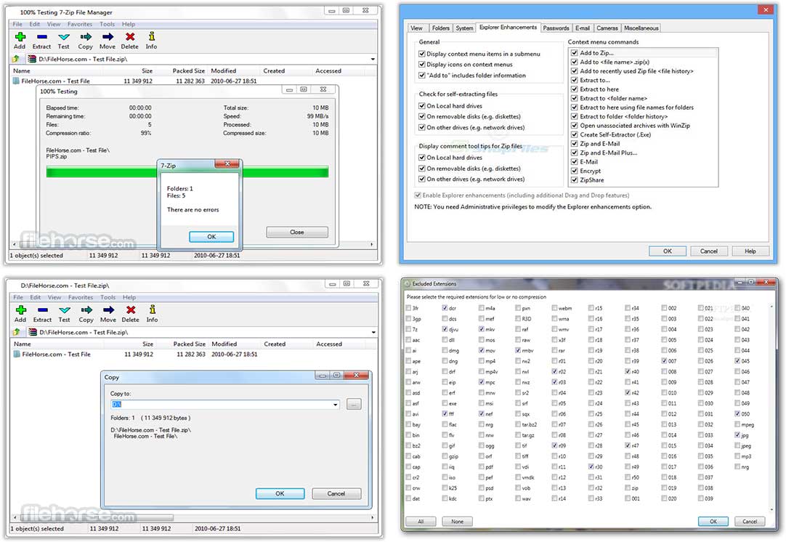Check the 'pdf' extension checkbox
This screenshot has height=542, width=786.
click(x=481, y=466)
